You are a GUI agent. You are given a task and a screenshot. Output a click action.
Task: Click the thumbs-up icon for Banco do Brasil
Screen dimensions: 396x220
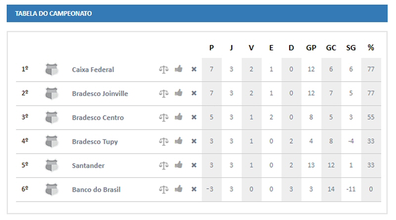[179, 188]
